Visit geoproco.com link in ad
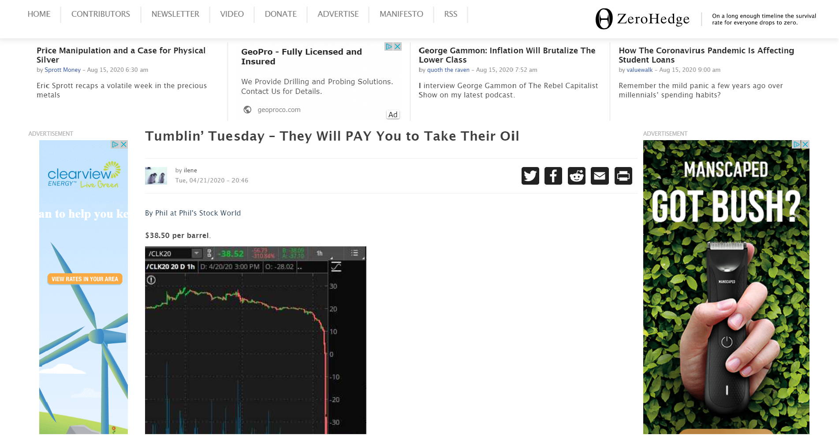Image resolution: width=839 pixels, height=435 pixels. click(x=279, y=110)
